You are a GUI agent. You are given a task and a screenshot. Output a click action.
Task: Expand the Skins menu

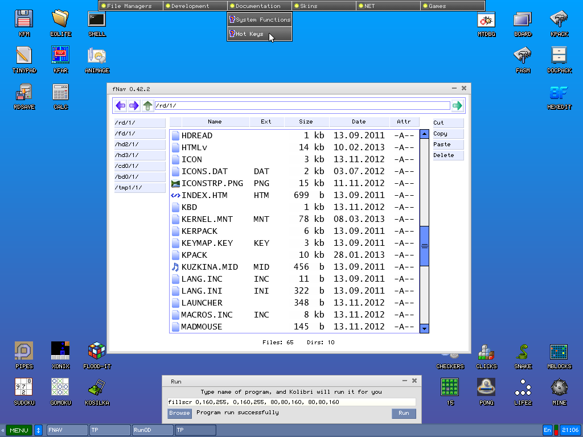pos(324,6)
